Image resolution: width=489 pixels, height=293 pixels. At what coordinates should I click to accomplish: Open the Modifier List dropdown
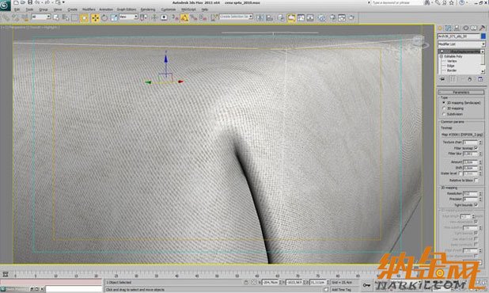click(x=461, y=44)
